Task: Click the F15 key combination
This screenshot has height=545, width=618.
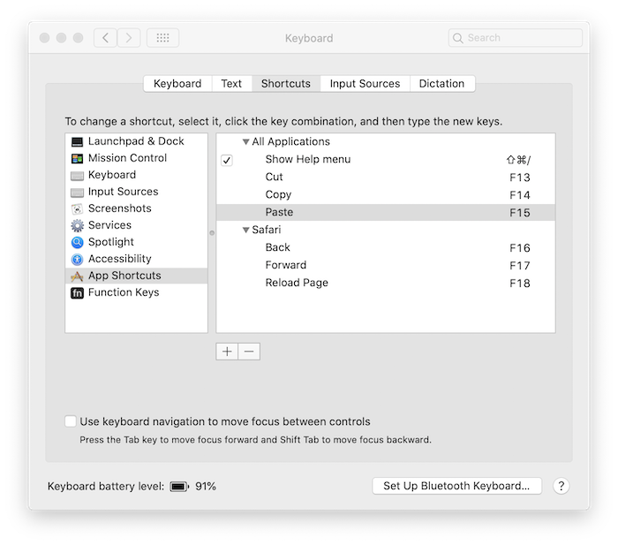Action: 520,213
